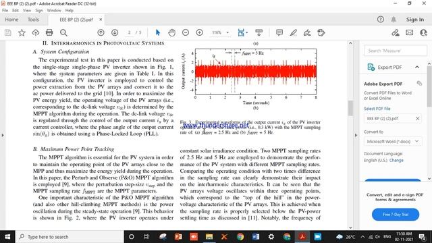
Task: Bookmark the file with the star icon
Action: click(x=22, y=33)
